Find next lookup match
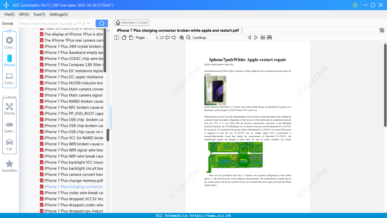The height and width of the screenshot is (218, 387). [x=256, y=38]
